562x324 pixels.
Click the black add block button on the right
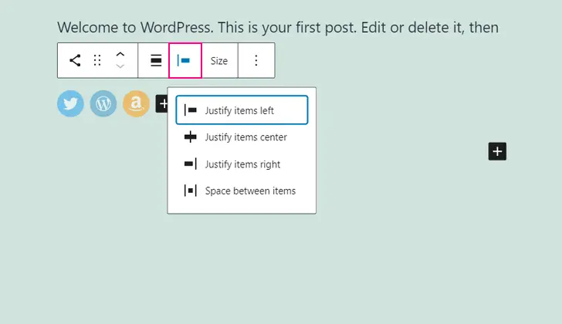click(x=497, y=151)
